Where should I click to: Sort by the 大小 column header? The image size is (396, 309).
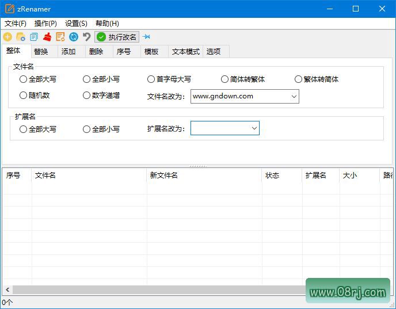360,176
